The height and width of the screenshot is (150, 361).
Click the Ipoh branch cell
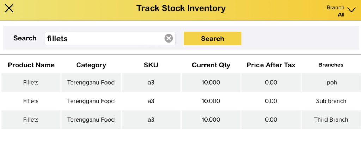[331, 83]
